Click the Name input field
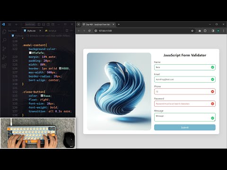 185,67
